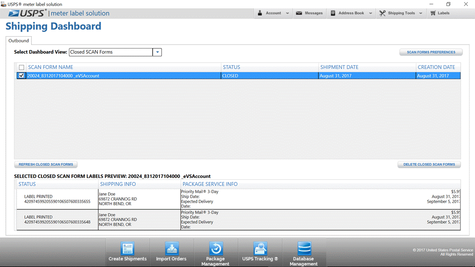Select label row ending in 335655
Viewport: 475px width, 267px height.
click(239, 199)
